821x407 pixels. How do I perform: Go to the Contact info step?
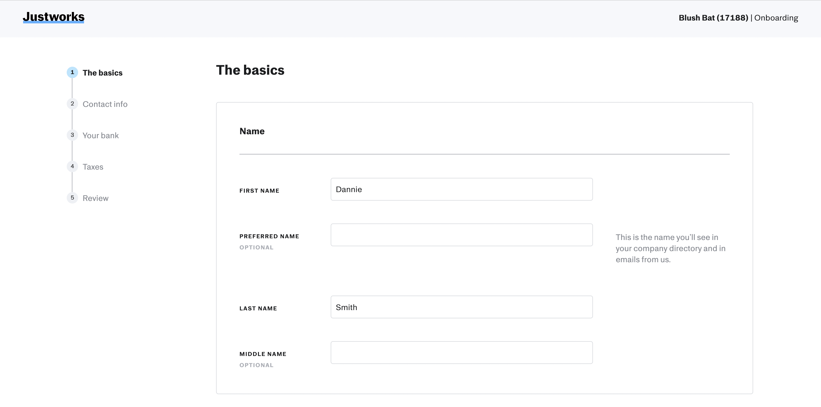pyautogui.click(x=105, y=104)
